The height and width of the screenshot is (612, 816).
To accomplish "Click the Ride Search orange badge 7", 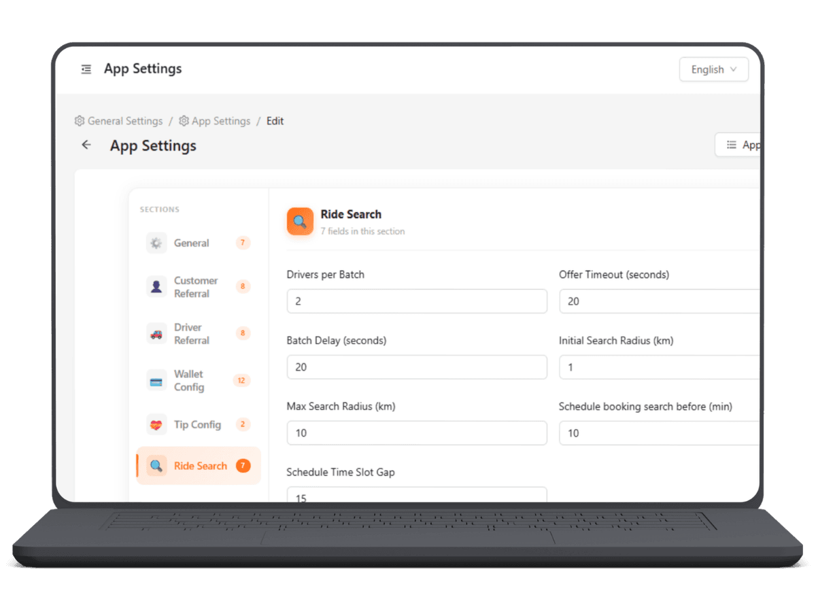I will coord(243,466).
